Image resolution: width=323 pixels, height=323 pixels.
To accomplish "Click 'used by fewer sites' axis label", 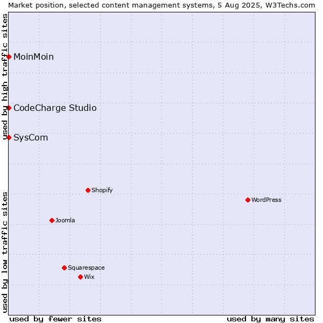I will (55, 319).
